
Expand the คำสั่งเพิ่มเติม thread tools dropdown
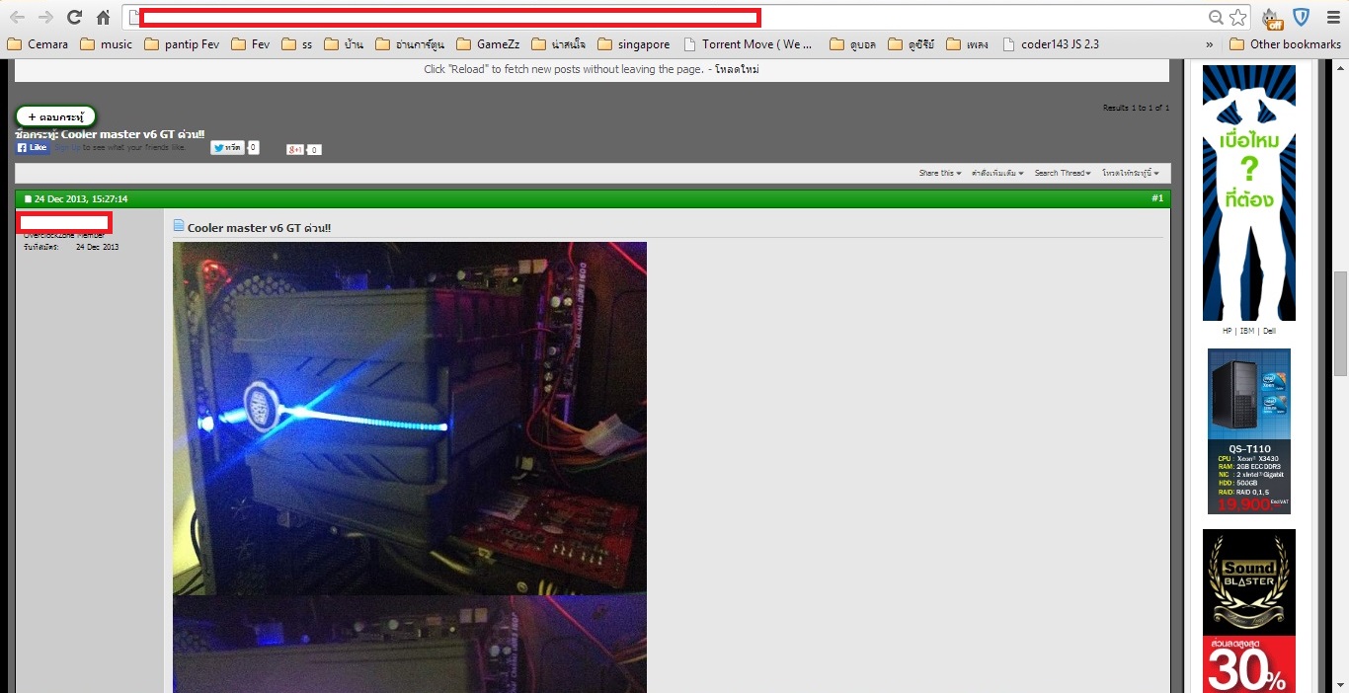(997, 173)
